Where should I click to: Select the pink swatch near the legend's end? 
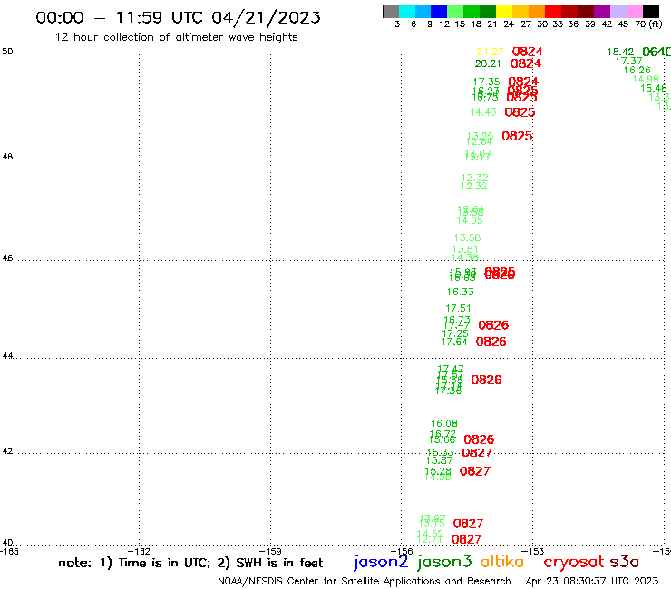tap(635, 11)
